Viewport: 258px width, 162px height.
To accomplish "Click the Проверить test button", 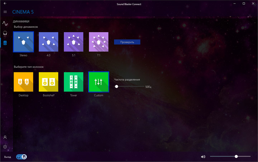I will click(127, 42).
